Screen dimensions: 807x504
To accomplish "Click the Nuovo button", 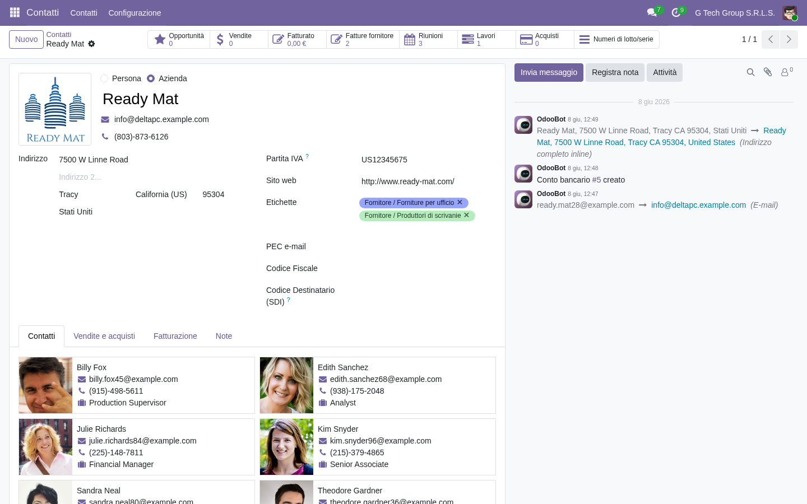I will click(x=26, y=39).
